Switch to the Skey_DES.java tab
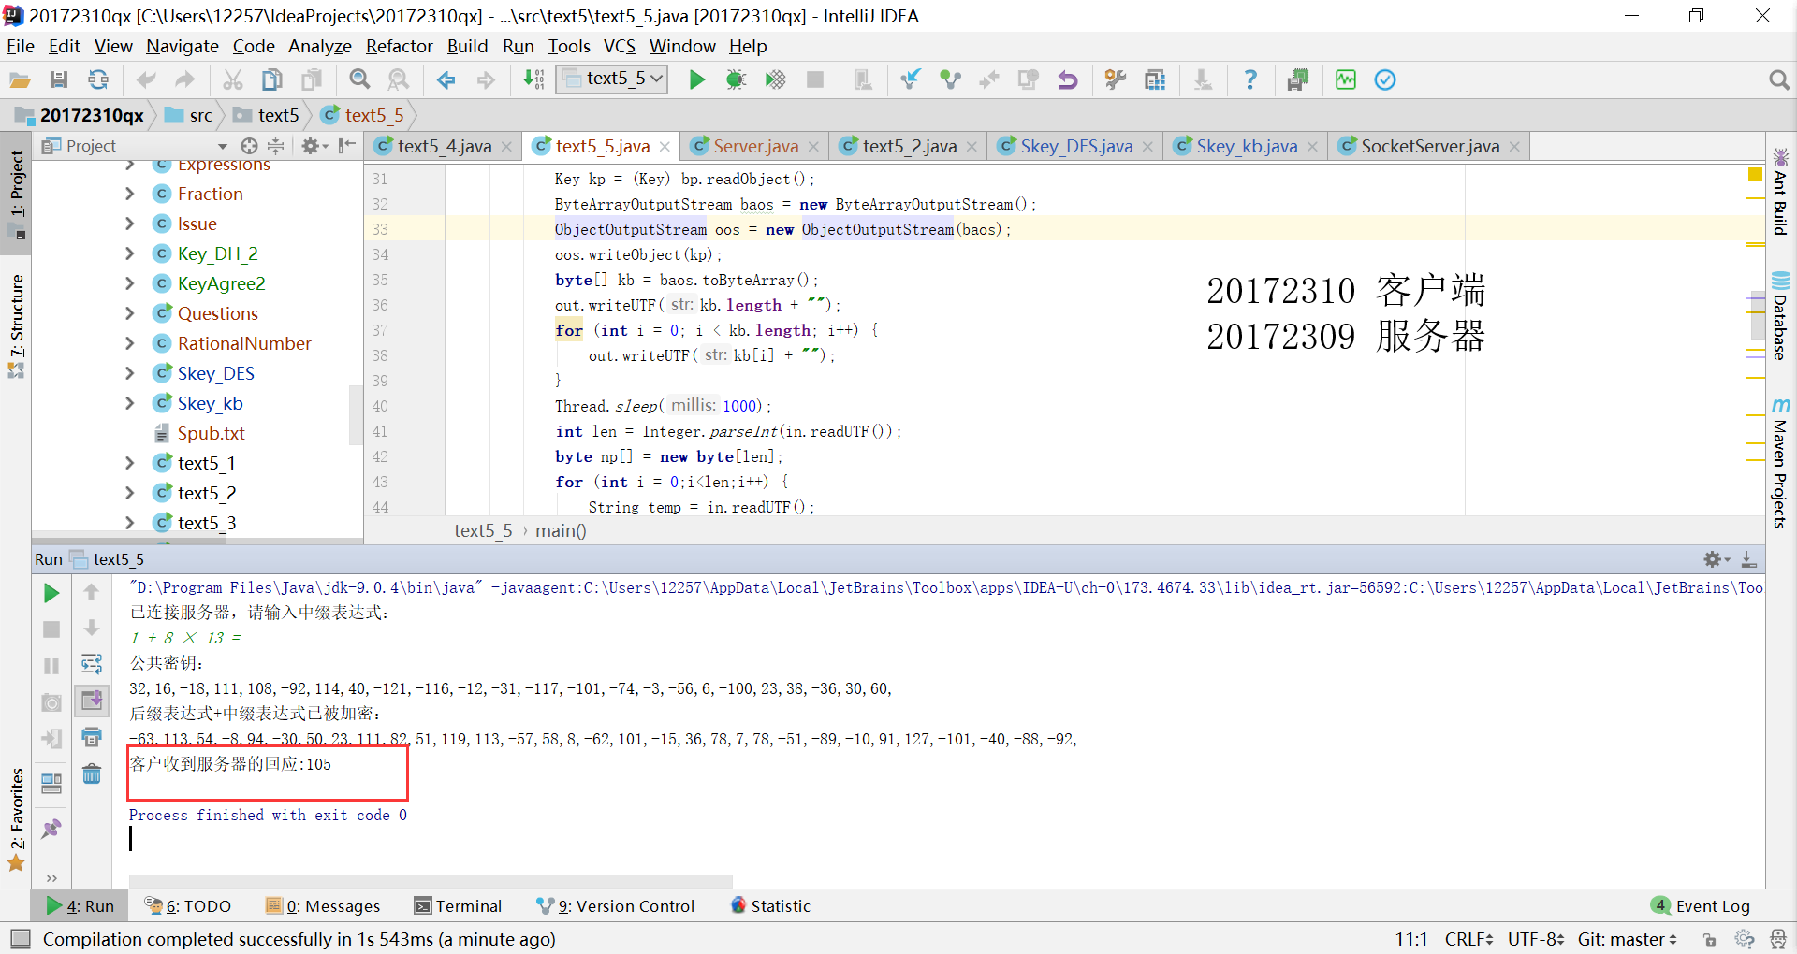The height and width of the screenshot is (954, 1797). [x=1076, y=146]
